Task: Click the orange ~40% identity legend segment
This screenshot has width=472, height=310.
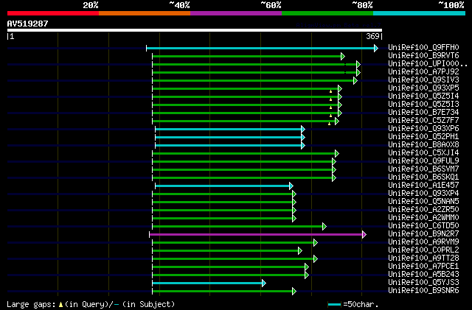Action: point(145,13)
